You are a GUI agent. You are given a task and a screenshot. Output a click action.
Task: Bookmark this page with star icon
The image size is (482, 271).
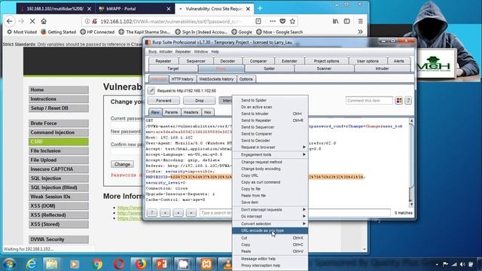292,21
